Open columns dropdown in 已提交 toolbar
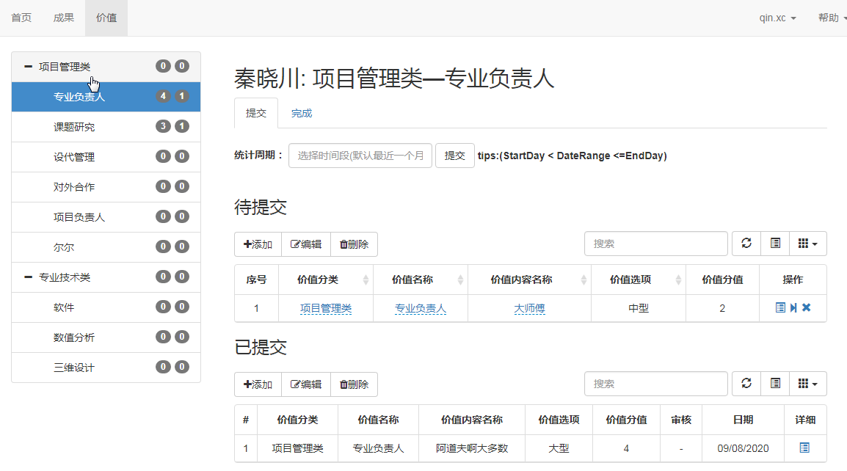 [x=807, y=383]
